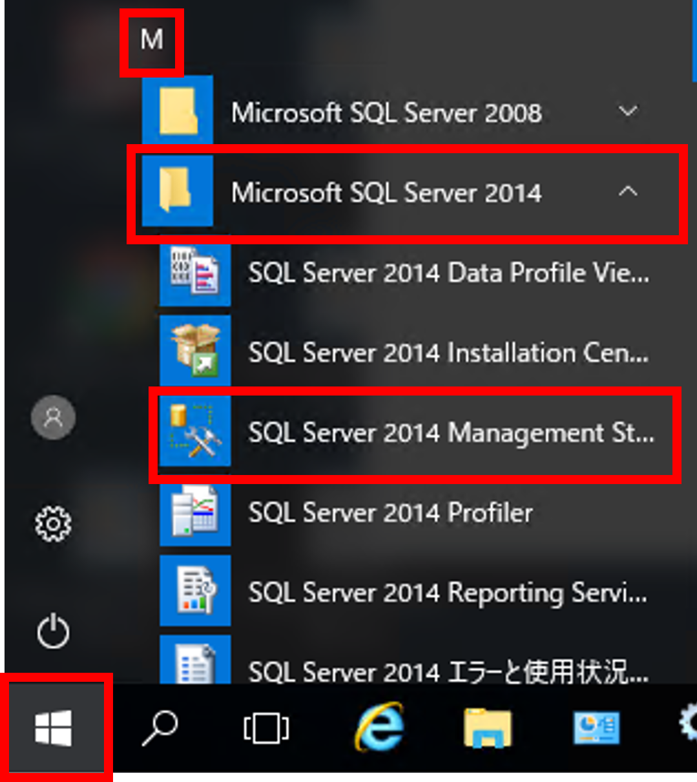Image resolution: width=697 pixels, height=782 pixels.
Task: Open taskbar search magnifier
Action: pyautogui.click(x=159, y=728)
